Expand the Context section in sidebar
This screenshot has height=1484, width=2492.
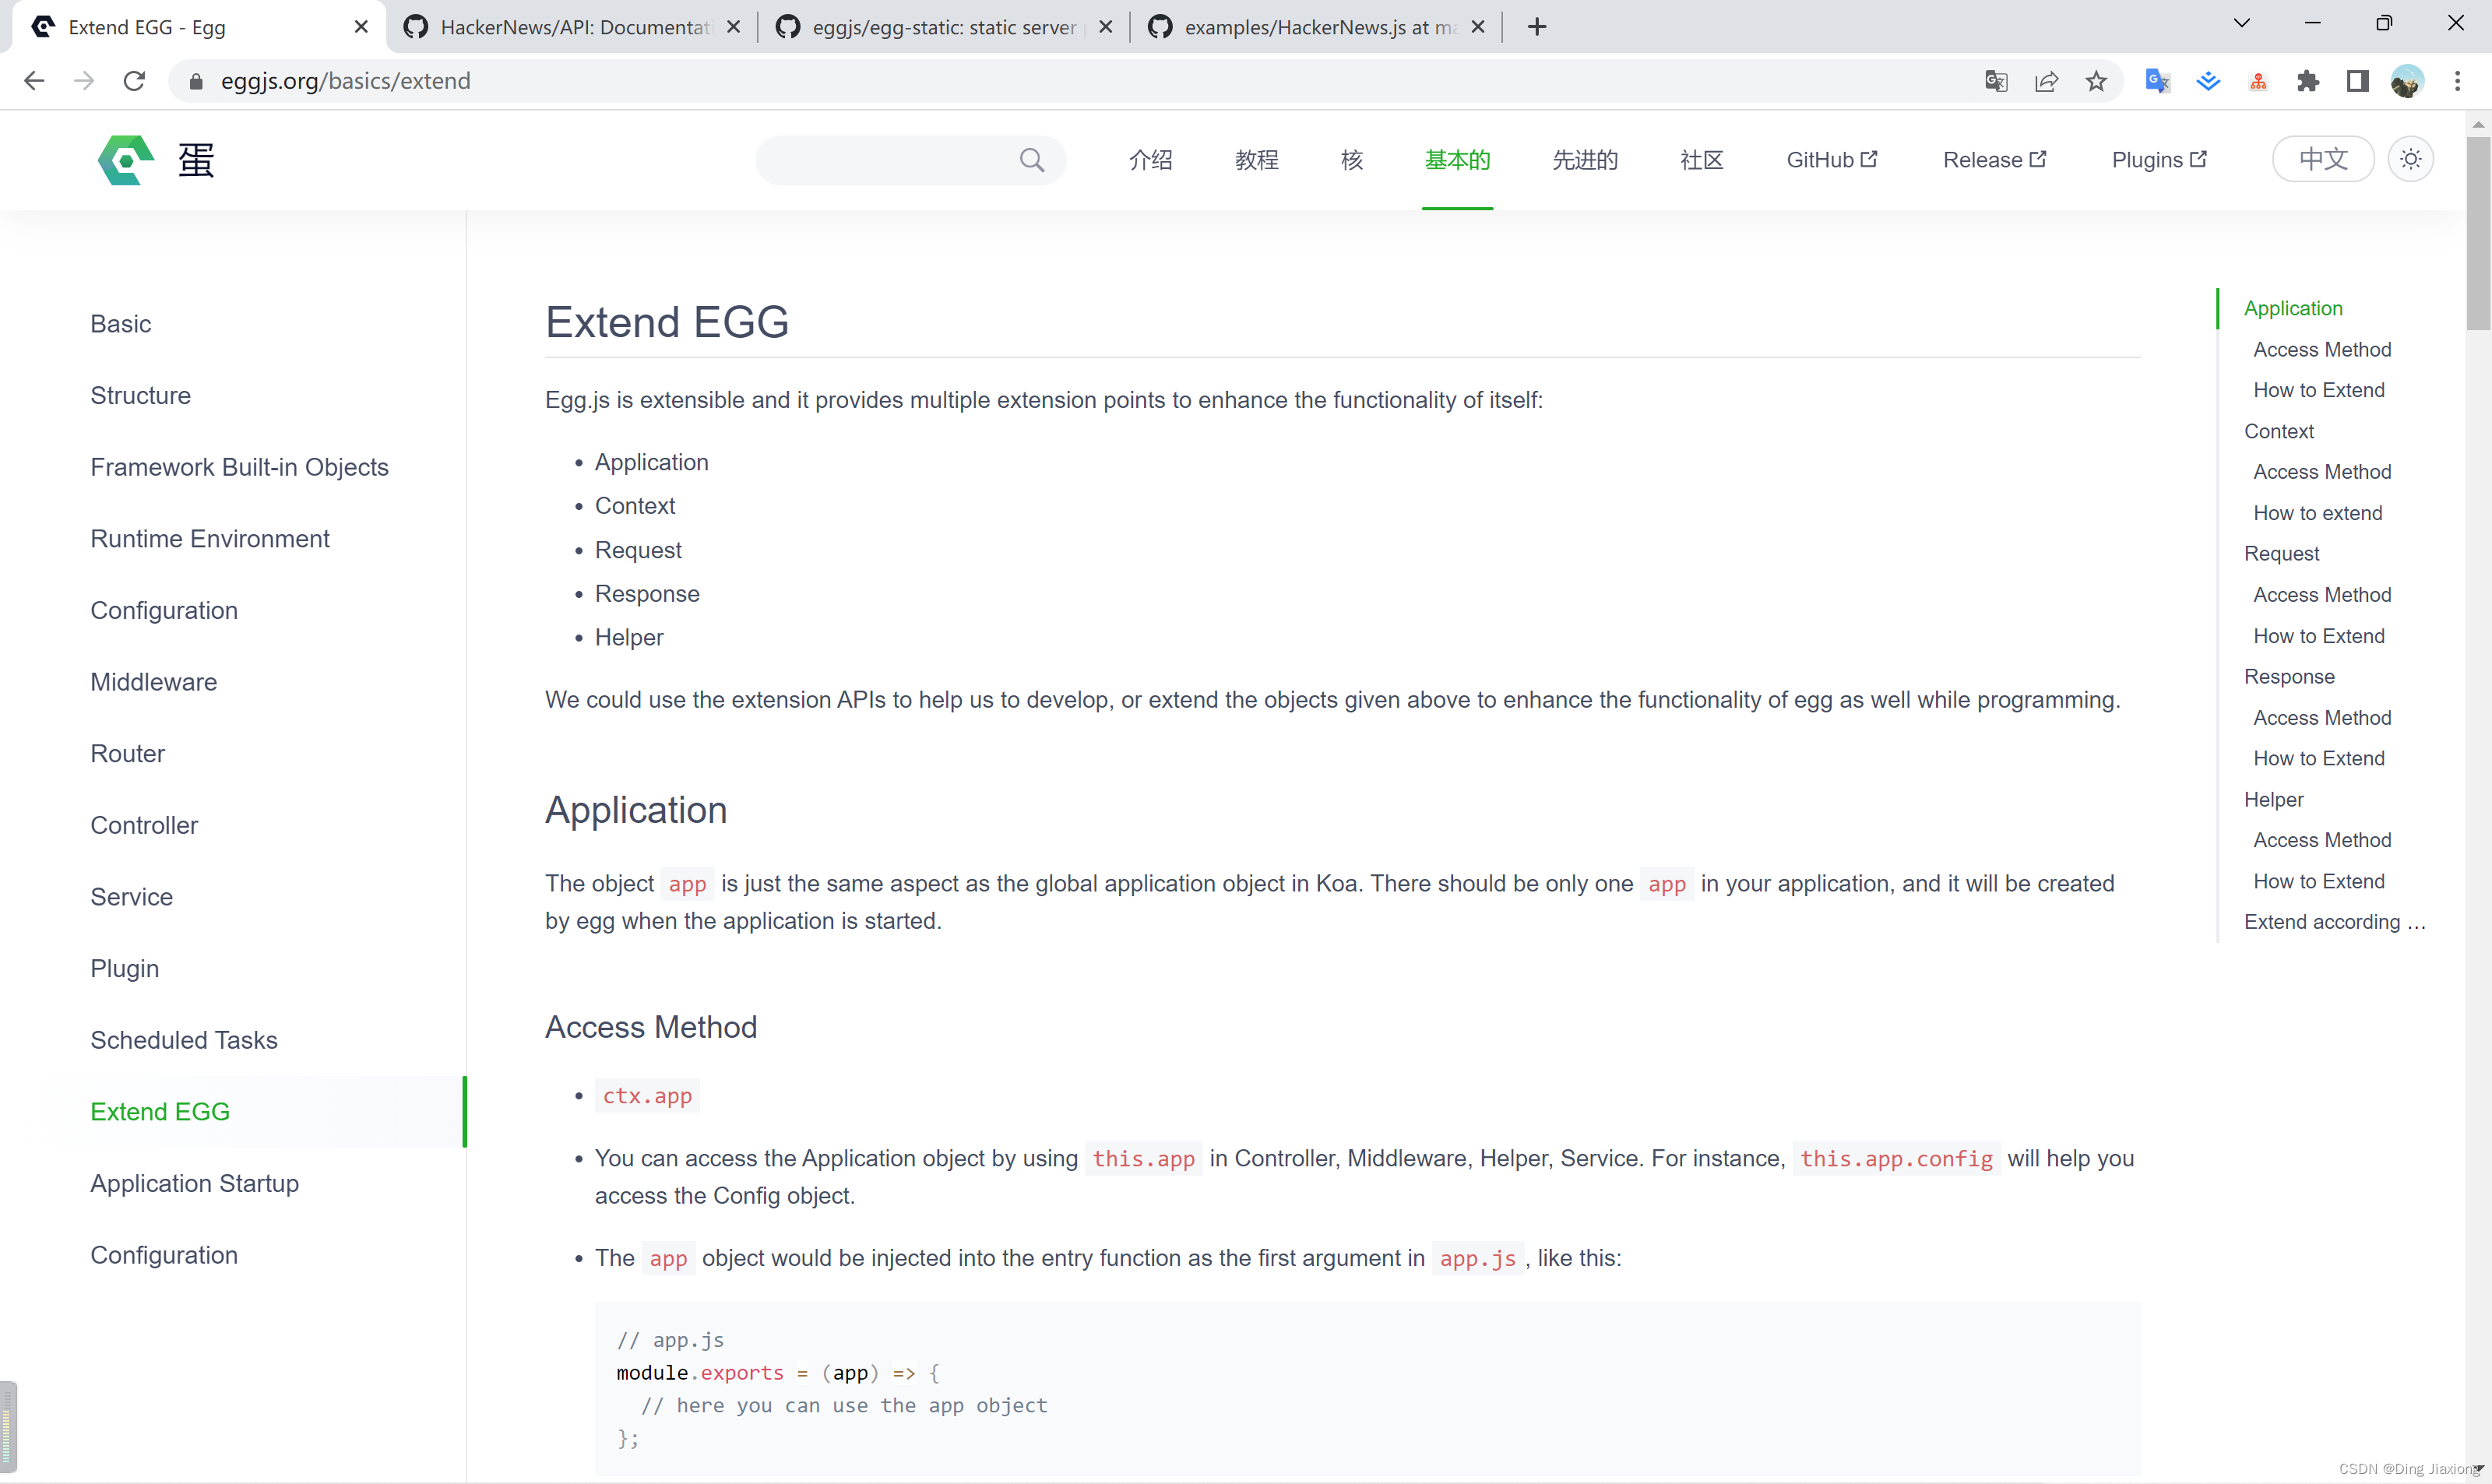2279,431
